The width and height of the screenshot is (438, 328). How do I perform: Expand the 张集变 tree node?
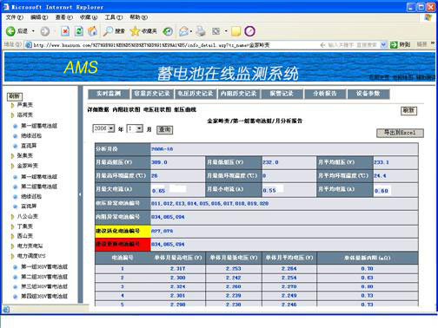[12, 156]
